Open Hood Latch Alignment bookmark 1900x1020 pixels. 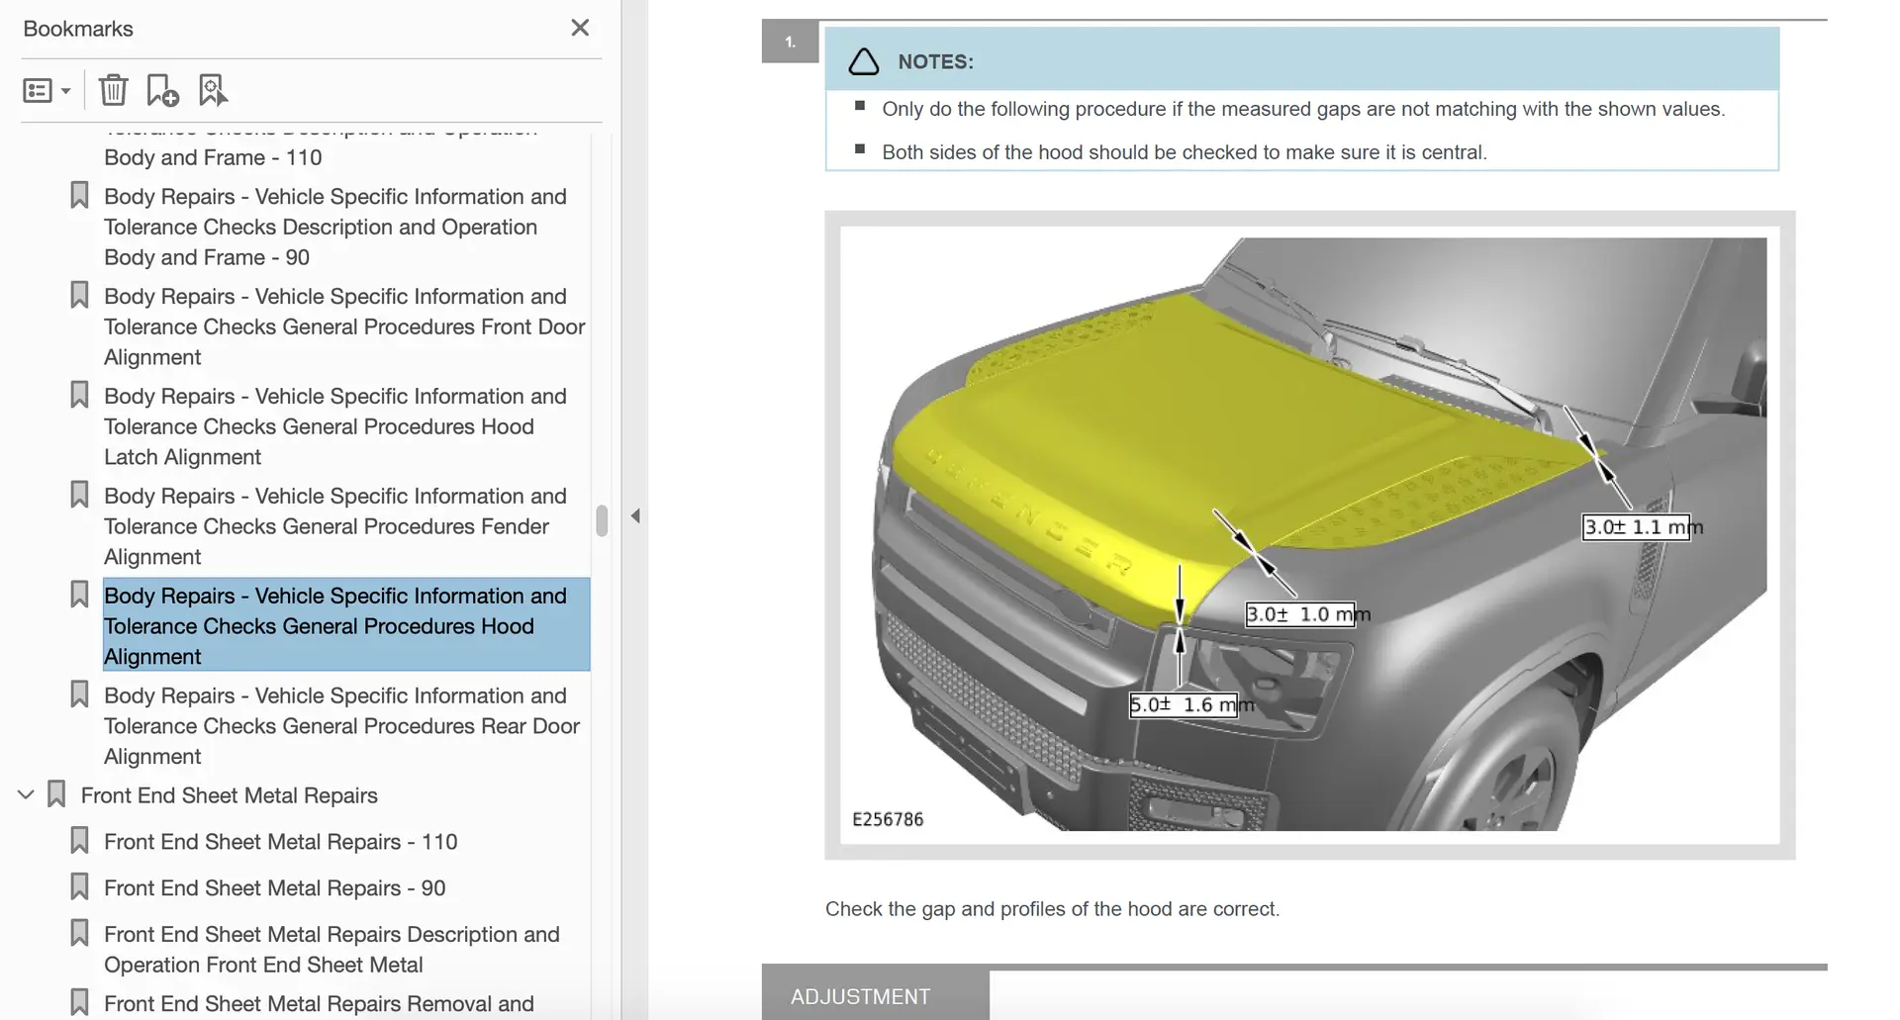(x=334, y=426)
